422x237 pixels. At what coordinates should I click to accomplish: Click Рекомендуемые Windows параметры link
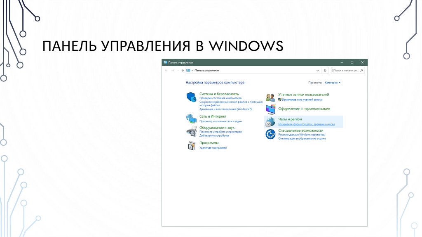pos(302,135)
